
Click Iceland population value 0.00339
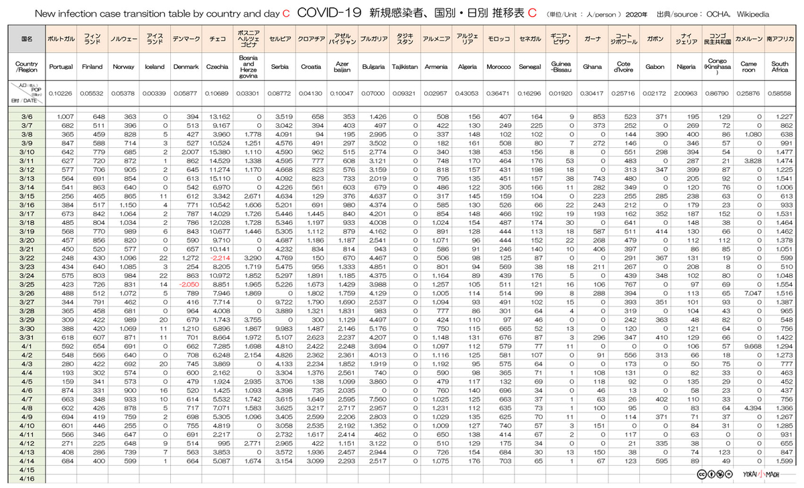pyautogui.click(x=155, y=92)
